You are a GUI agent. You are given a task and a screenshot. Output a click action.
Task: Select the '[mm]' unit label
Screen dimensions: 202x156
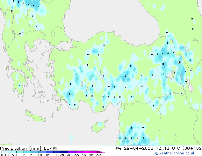pyautogui.click(x=35, y=148)
